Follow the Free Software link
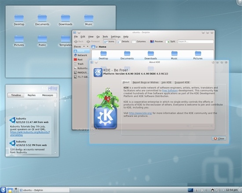The image size is (242, 193). [x=170, y=90]
